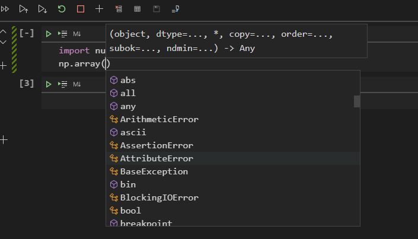Run the np.array cell line by line
Viewport: 418px width, 239px height.
pos(63,34)
